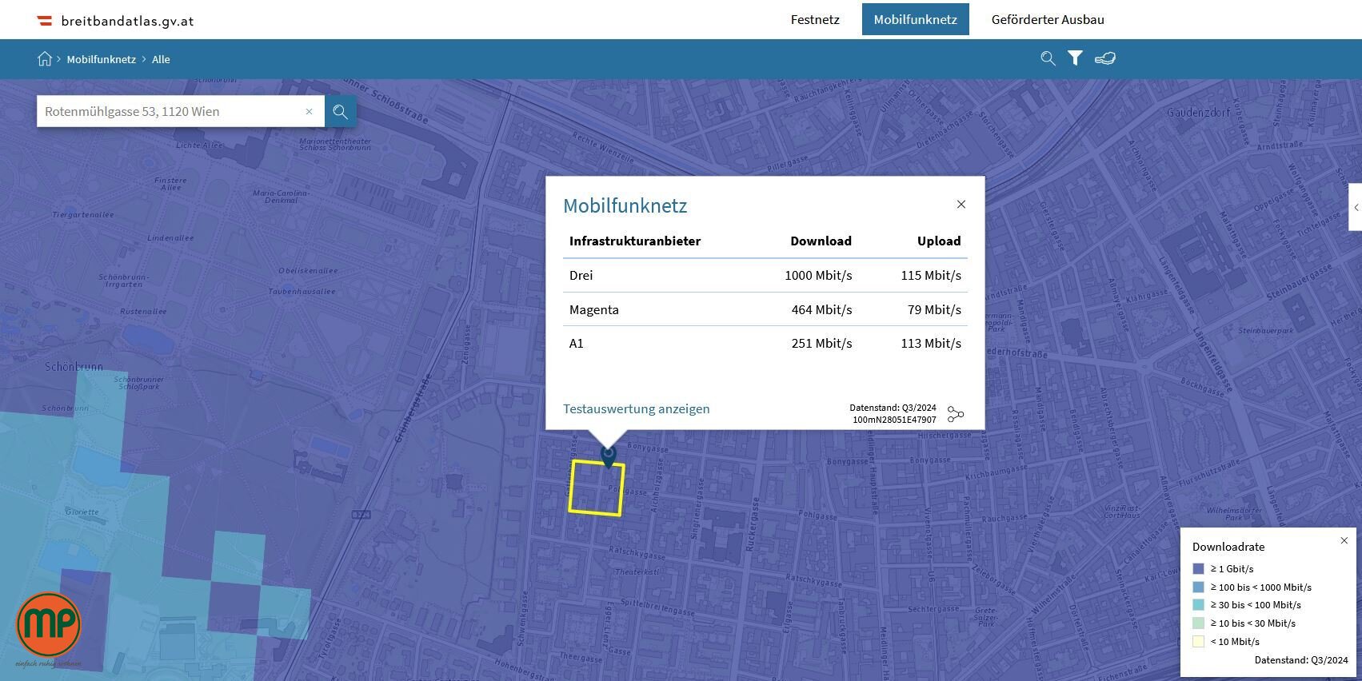
Task: Click the Drei provider row
Action: pyautogui.click(x=765, y=275)
